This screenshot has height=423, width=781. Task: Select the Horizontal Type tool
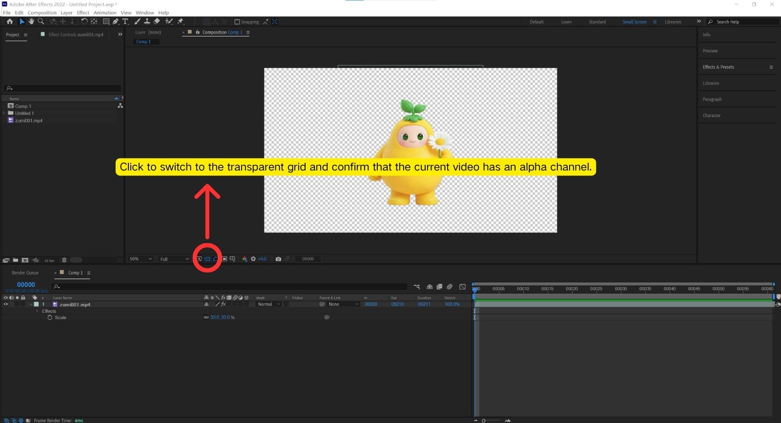[125, 21]
